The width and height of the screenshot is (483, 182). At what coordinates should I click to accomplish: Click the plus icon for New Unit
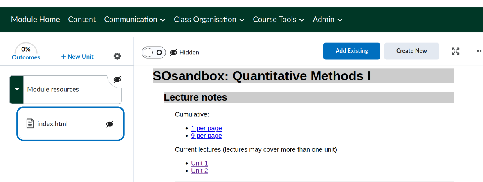[63, 57]
